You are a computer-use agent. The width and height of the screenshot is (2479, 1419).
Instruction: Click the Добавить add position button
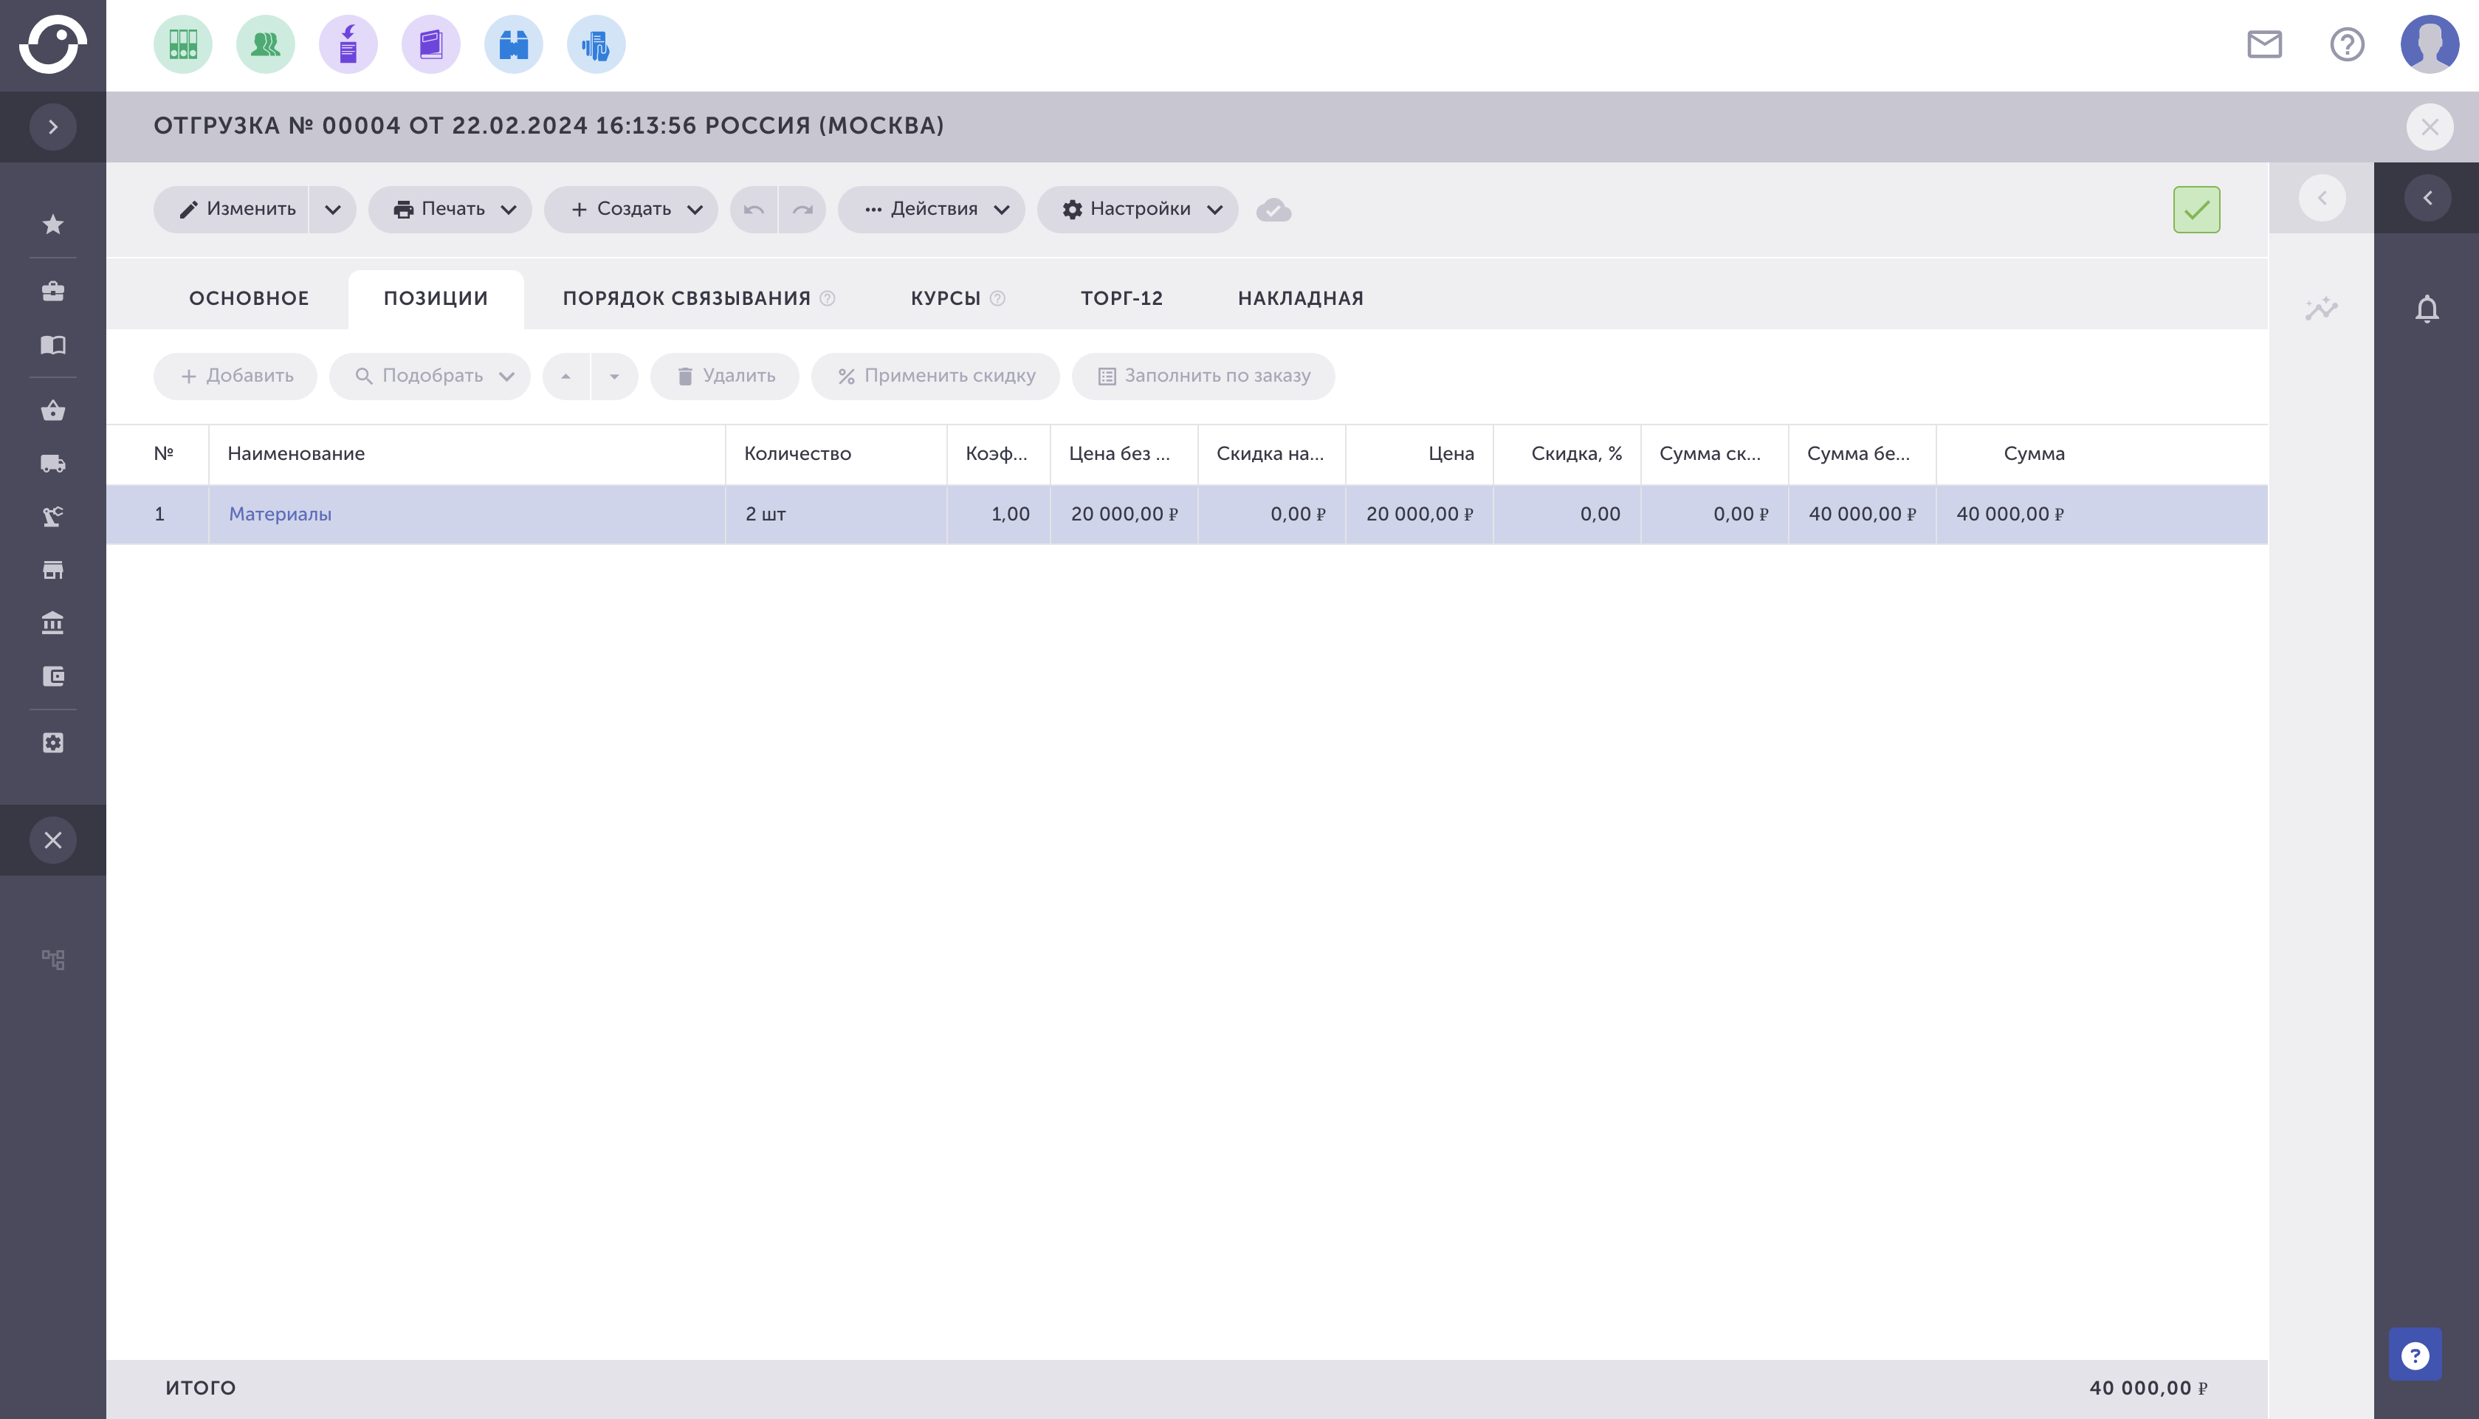[x=235, y=377]
